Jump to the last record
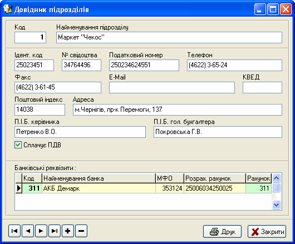This screenshot has width=295, height=244. click(x=55, y=231)
